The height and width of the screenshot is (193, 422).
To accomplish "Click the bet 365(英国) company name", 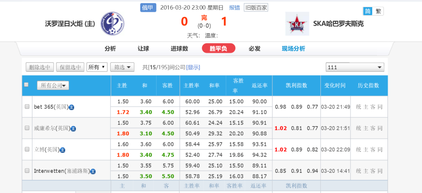I will click(x=51, y=107).
